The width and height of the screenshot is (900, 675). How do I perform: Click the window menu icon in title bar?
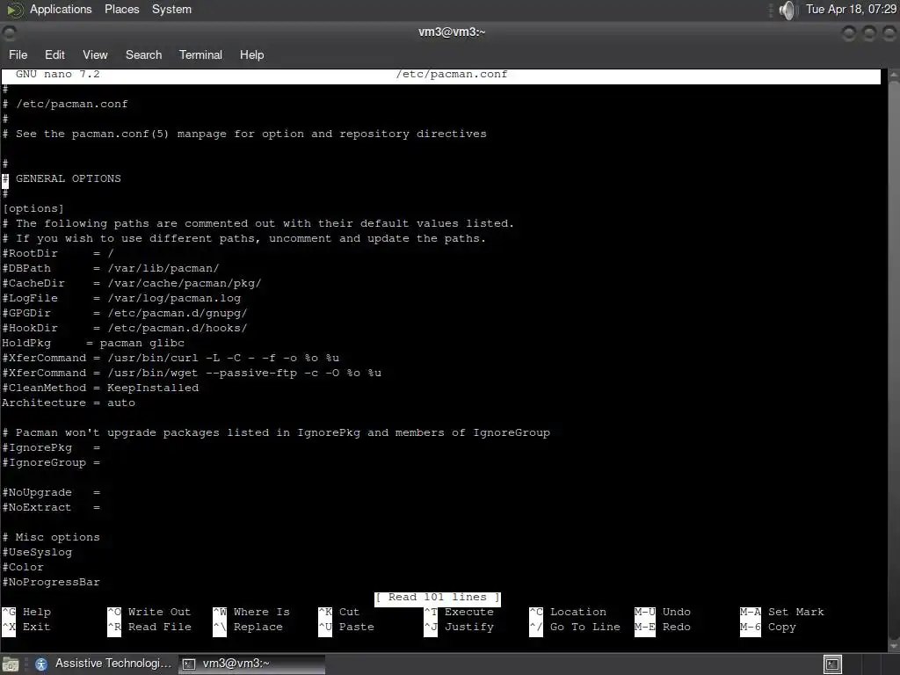pyautogui.click(x=9, y=33)
